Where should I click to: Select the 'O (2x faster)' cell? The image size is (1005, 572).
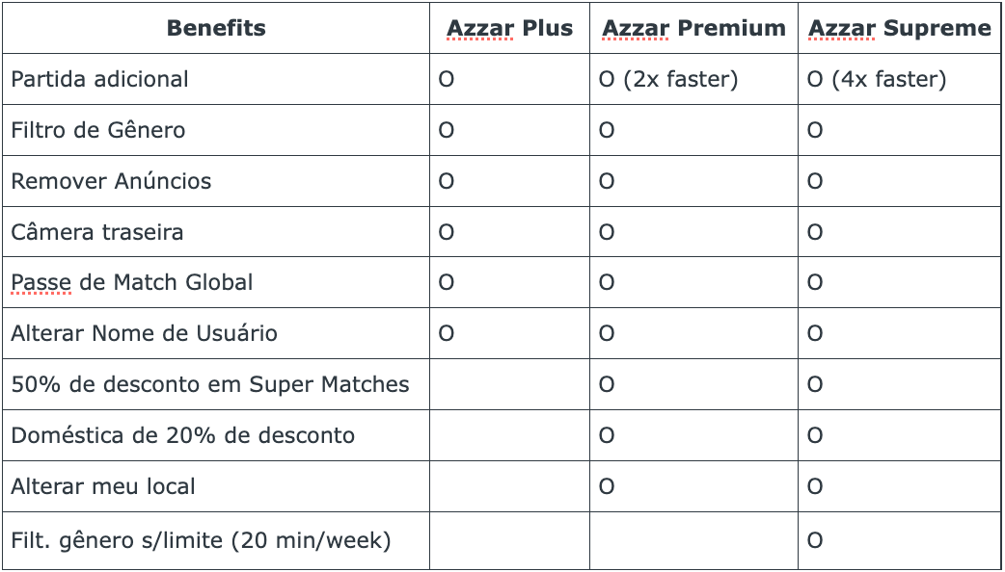(667, 79)
